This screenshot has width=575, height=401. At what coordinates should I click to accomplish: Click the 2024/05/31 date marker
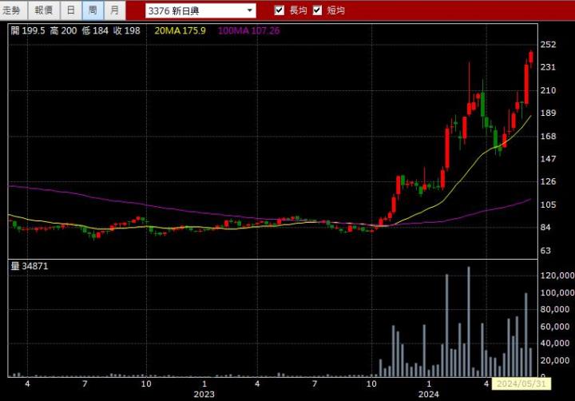coord(519,384)
